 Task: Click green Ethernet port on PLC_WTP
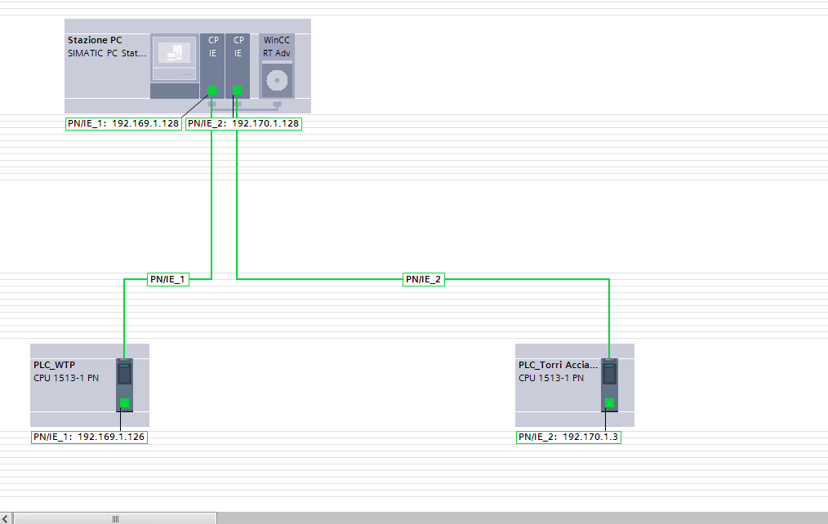tap(125, 402)
